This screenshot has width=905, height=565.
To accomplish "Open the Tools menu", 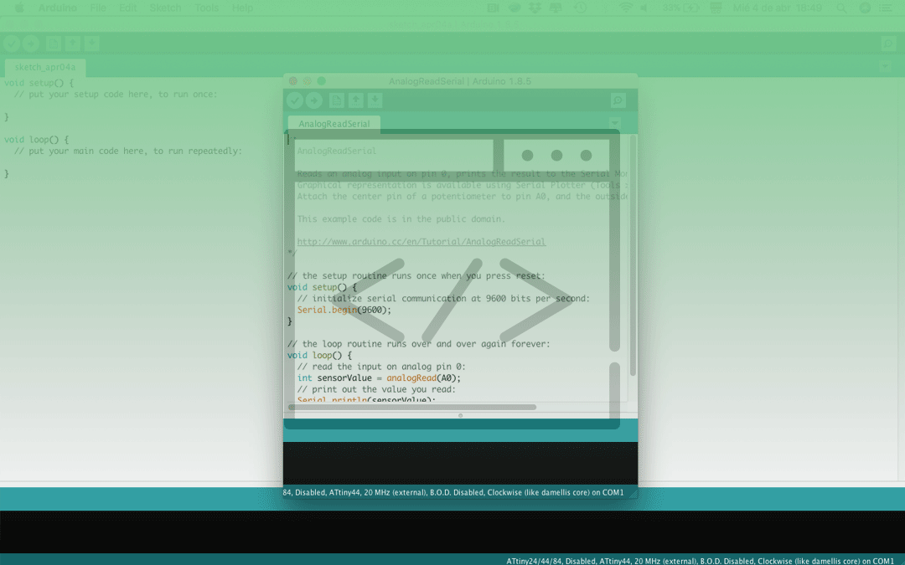I will (x=206, y=8).
